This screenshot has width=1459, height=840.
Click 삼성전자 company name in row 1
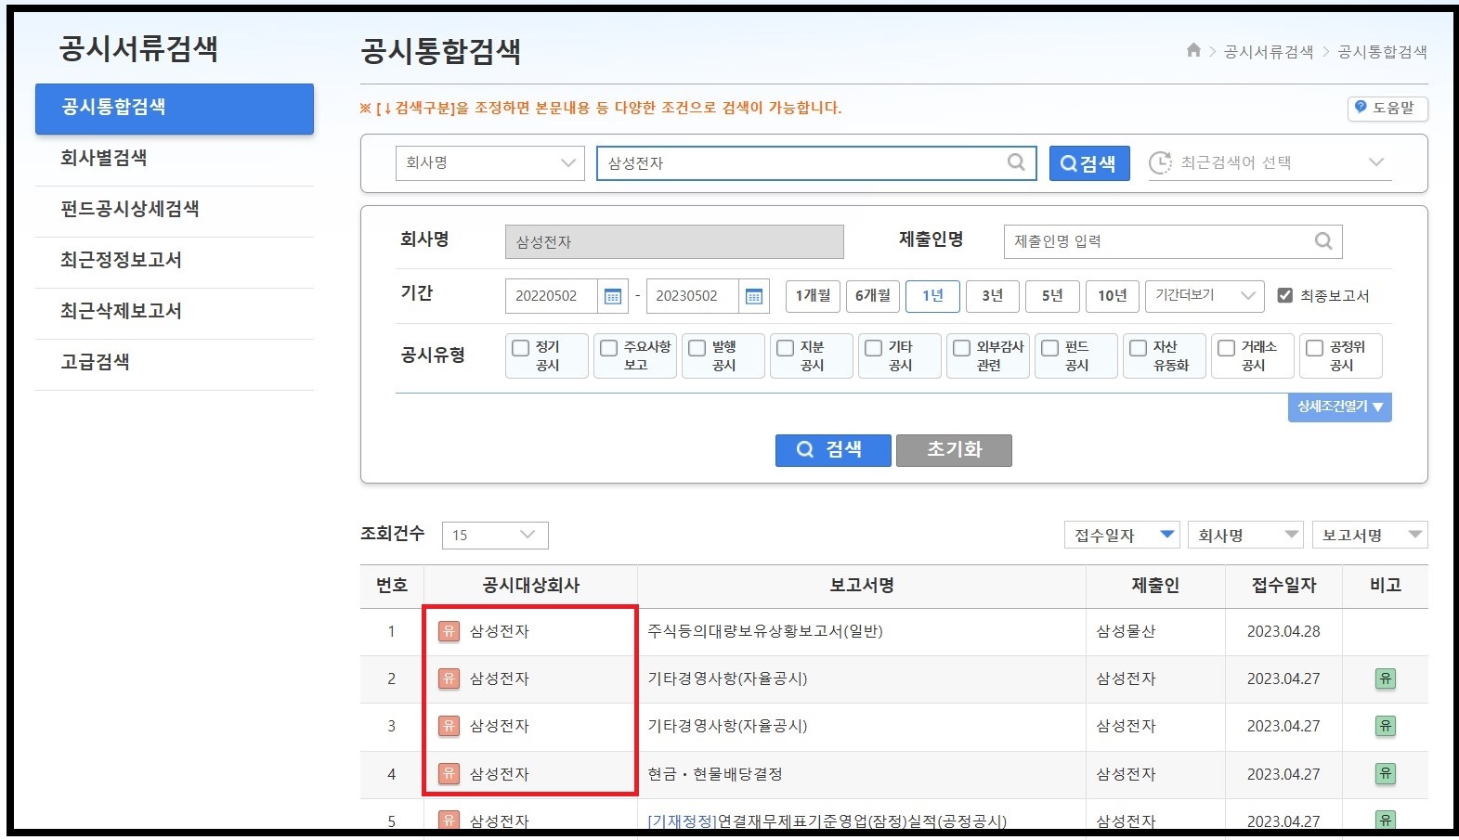point(500,631)
